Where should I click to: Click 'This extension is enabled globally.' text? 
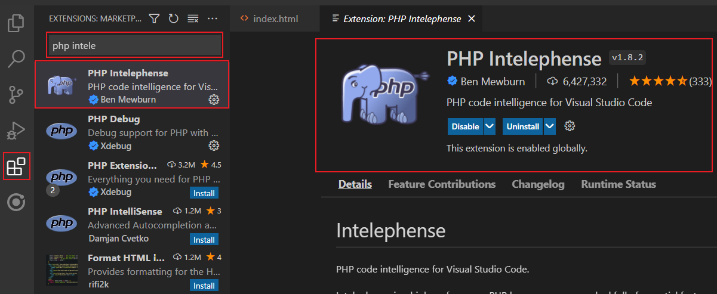pyautogui.click(x=517, y=148)
